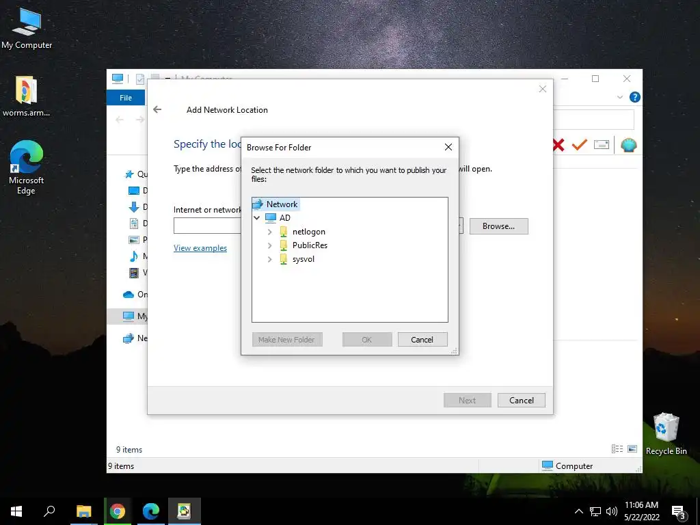The height and width of the screenshot is (525, 700).
Task: Expand the Explorer ribbon chevron
Action: point(619,97)
